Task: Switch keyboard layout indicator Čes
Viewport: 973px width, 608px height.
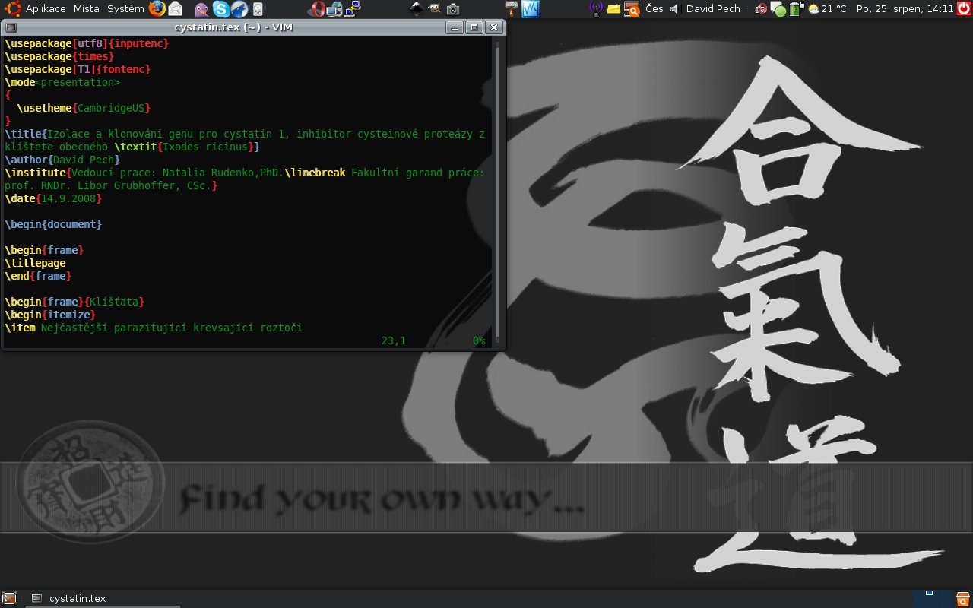Action: [x=654, y=9]
